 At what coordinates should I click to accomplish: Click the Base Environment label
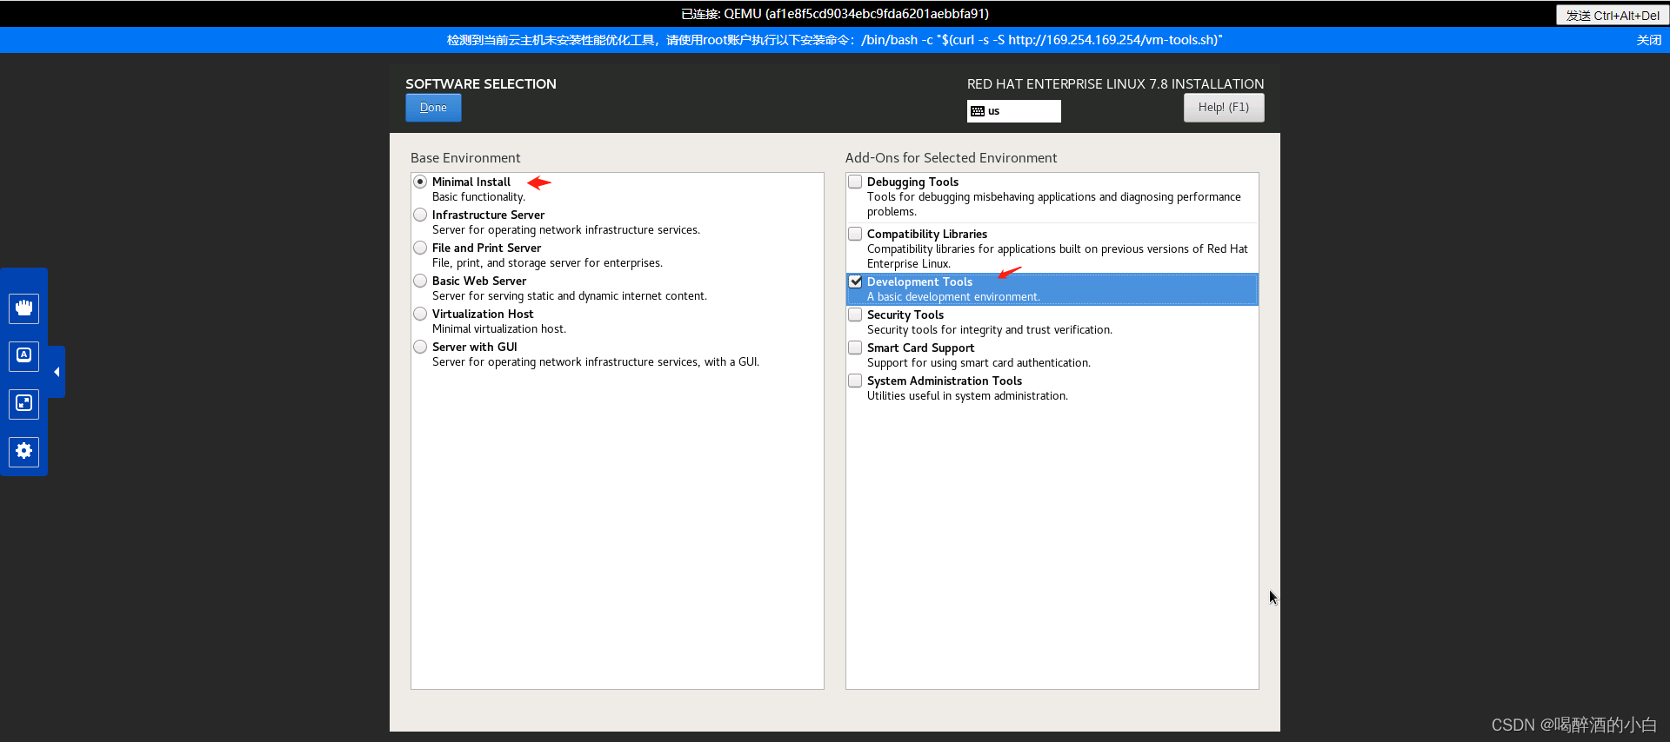pyautogui.click(x=465, y=158)
